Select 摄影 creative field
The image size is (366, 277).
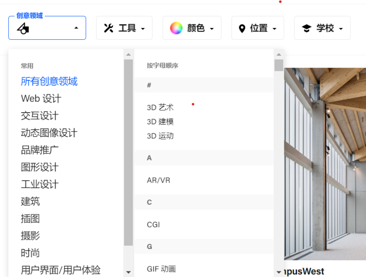click(x=30, y=236)
